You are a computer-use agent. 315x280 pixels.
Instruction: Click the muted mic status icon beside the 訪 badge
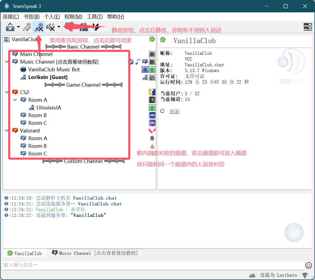[x=145, y=78]
